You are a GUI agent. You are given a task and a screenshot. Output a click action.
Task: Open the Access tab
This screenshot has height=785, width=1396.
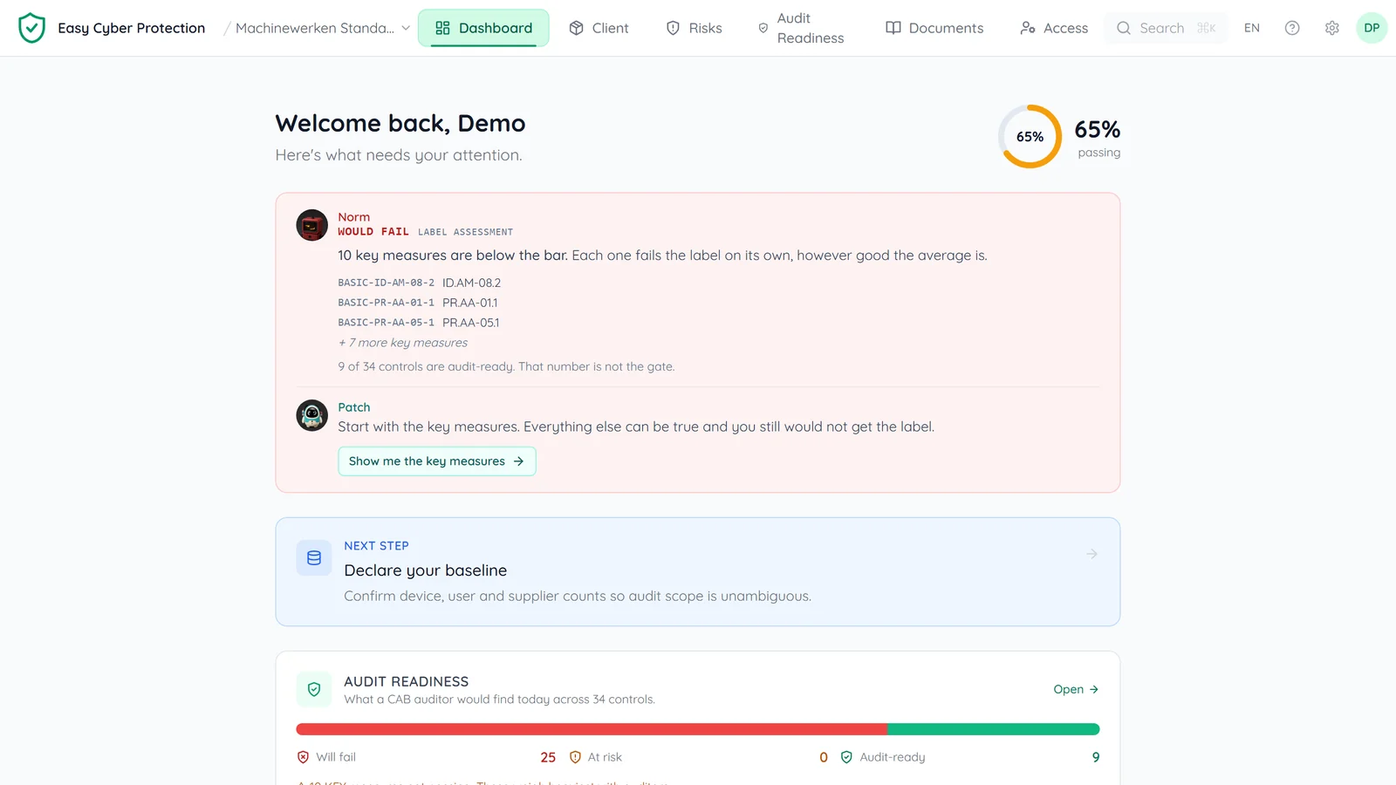[1054, 28]
